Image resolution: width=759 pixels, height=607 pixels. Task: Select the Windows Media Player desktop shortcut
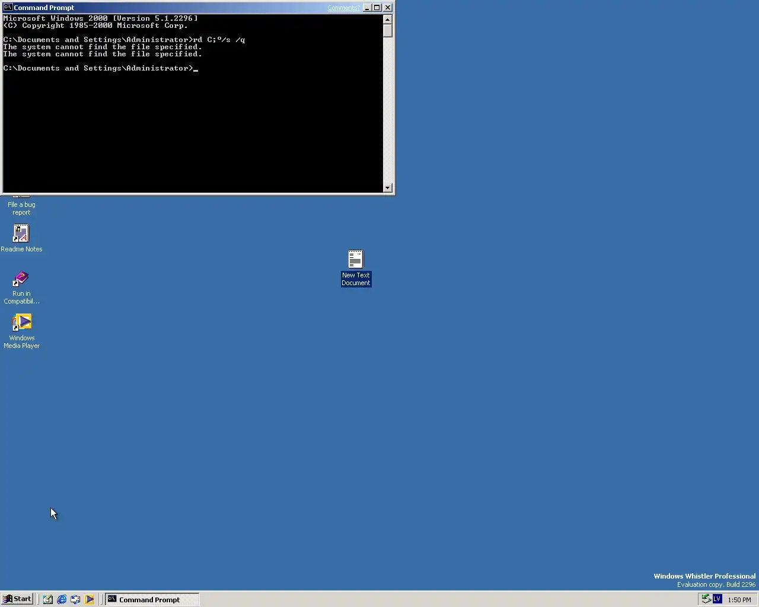pyautogui.click(x=21, y=331)
